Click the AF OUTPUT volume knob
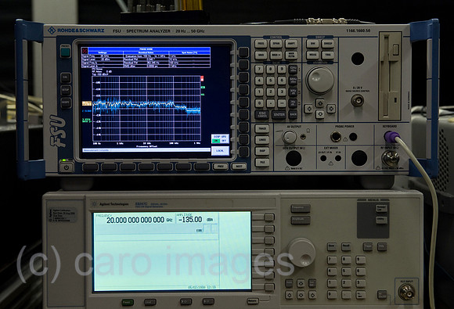This screenshot has height=309, width=454. click(x=290, y=137)
